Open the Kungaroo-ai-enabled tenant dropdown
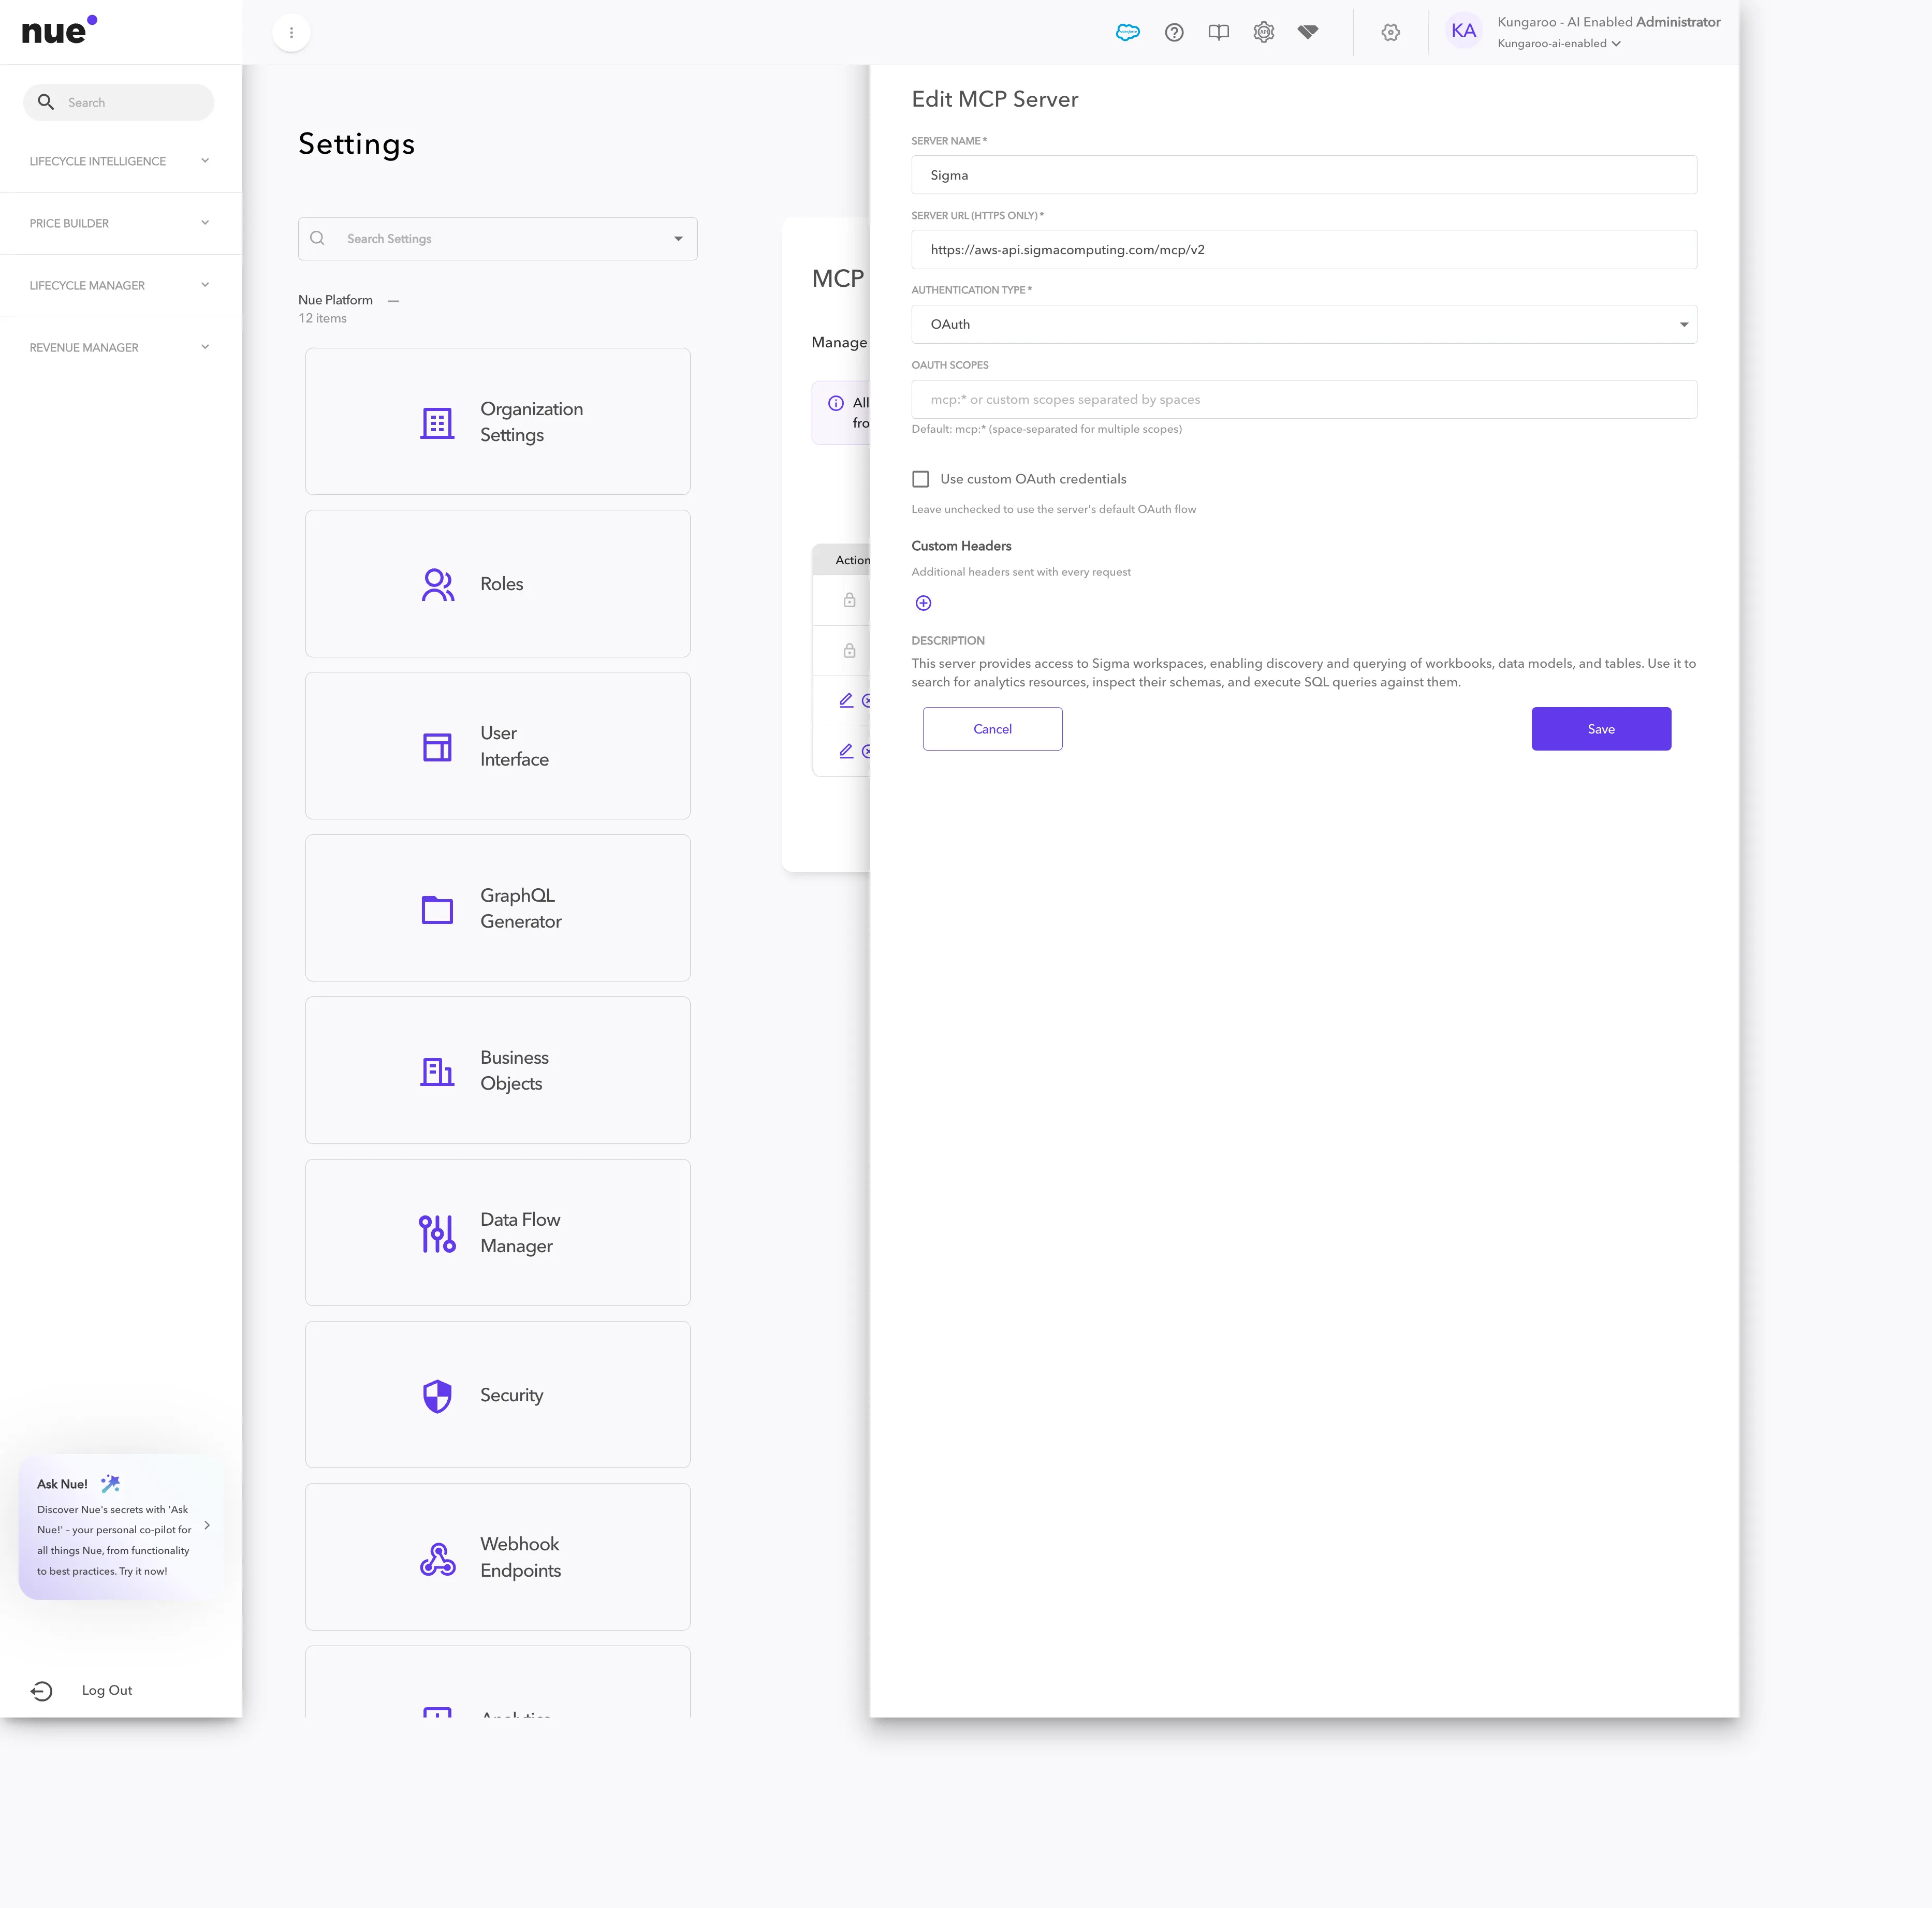The height and width of the screenshot is (1908, 1932). (1558, 43)
